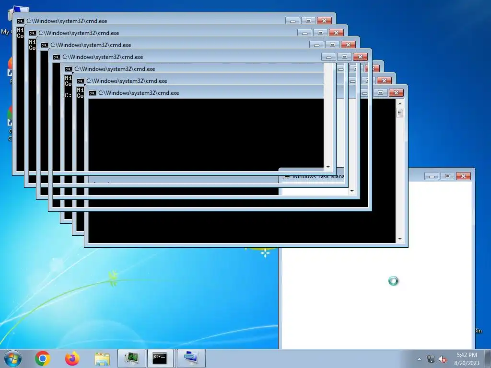The height and width of the screenshot is (368, 491).
Task: Maximize the rearmost cmd.exe window
Action: pyautogui.click(x=308, y=21)
